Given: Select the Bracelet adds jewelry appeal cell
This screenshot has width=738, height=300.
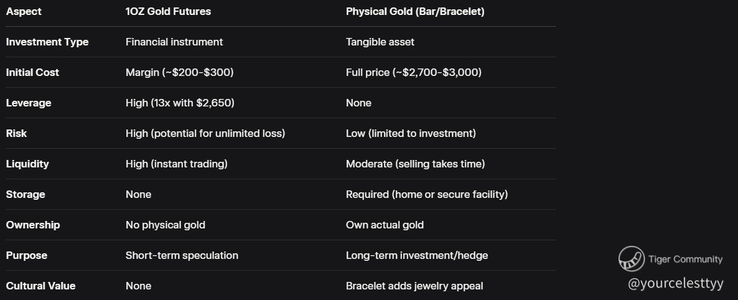Looking at the screenshot, I should click(414, 286).
